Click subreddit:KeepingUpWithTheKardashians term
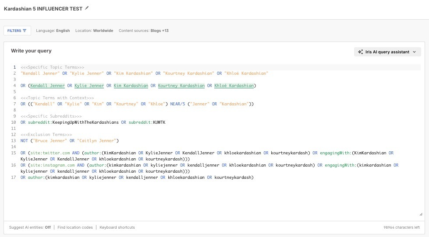429x237 pixels. pyautogui.click(x=73, y=122)
